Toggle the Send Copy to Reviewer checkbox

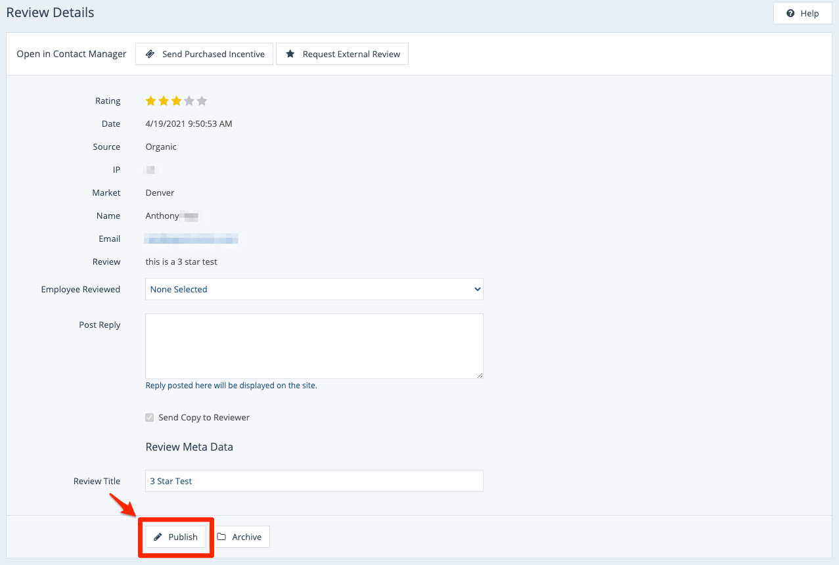(150, 418)
